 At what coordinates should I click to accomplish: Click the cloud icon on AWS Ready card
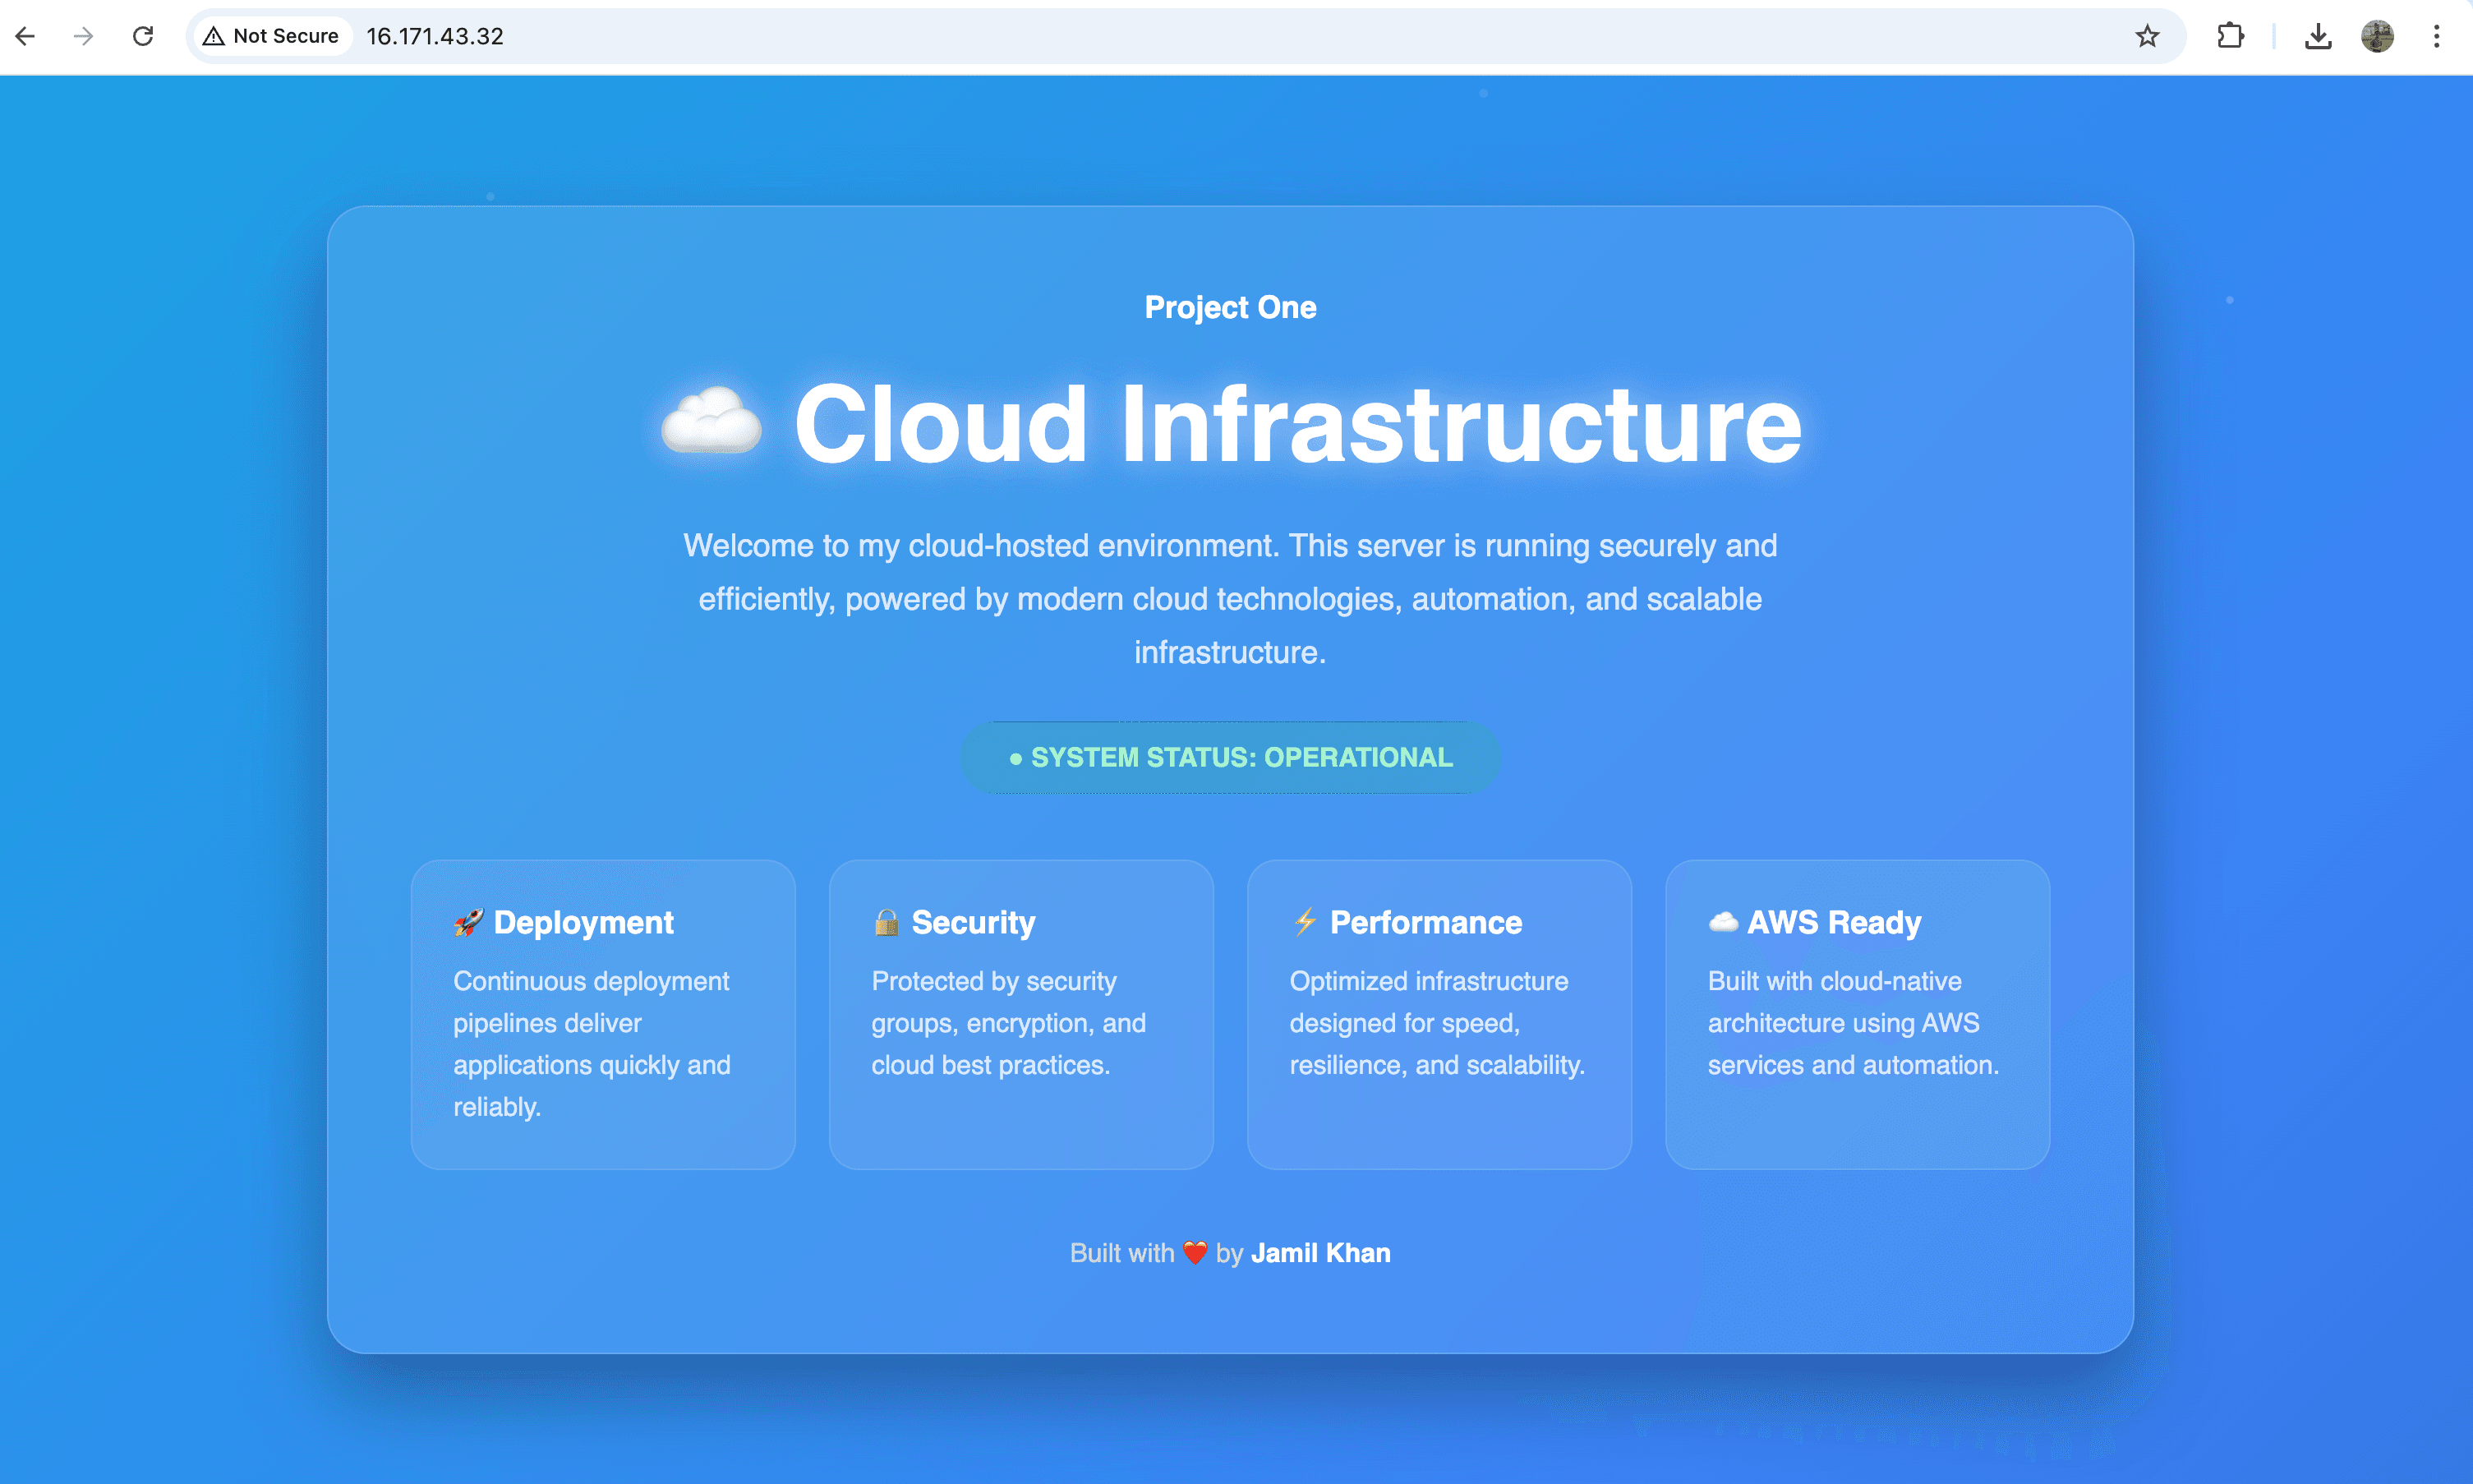click(x=1724, y=922)
